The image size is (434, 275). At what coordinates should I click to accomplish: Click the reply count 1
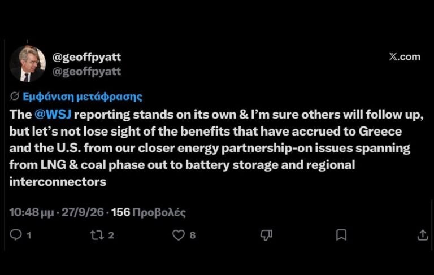[x=29, y=235]
